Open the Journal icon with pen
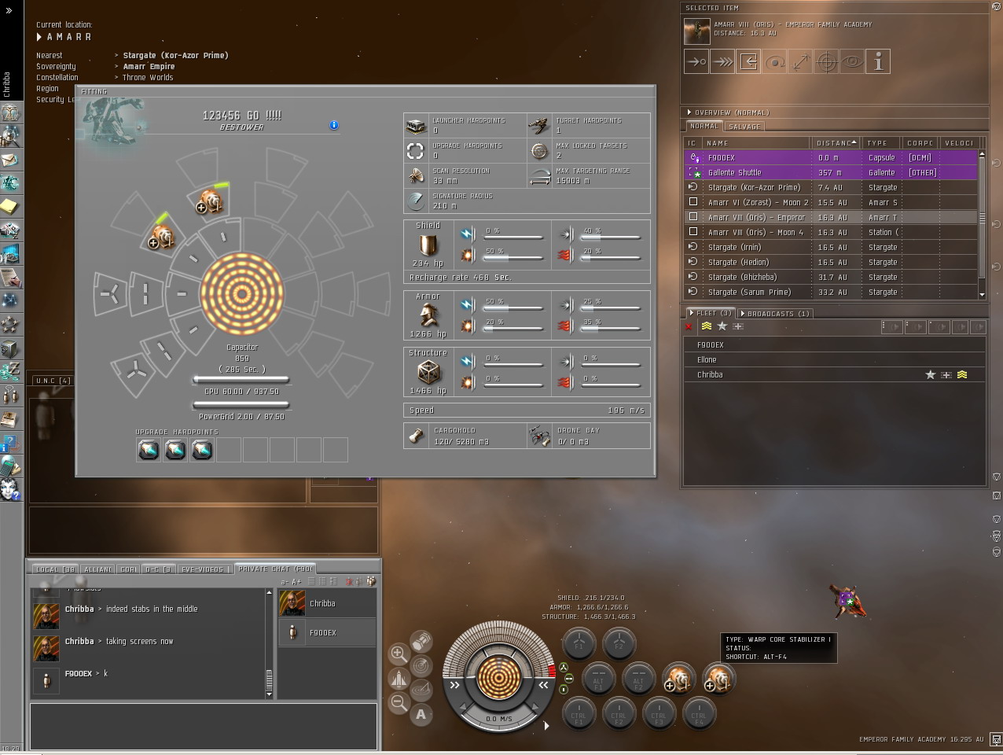This screenshot has height=755, width=1003. click(x=10, y=277)
